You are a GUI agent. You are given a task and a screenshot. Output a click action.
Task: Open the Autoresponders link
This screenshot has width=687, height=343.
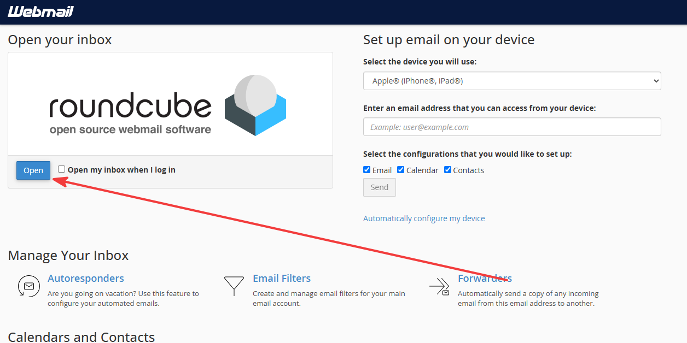pos(86,279)
